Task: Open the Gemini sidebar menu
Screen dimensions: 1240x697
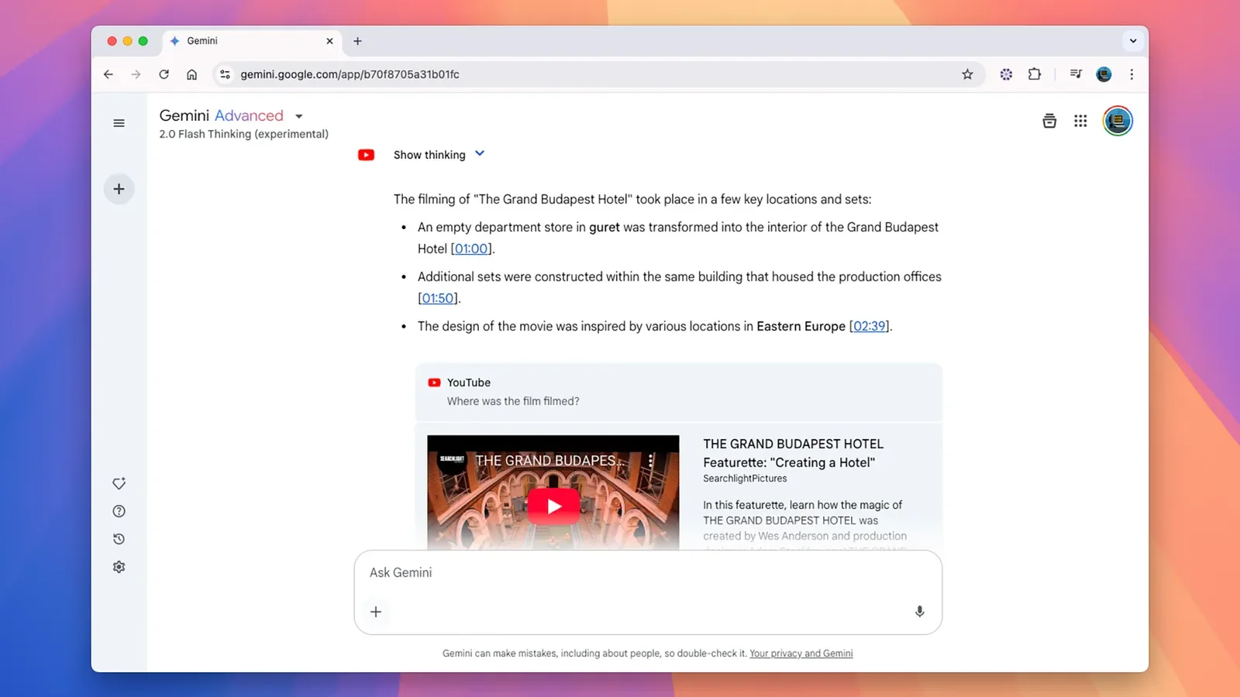Action: click(119, 122)
